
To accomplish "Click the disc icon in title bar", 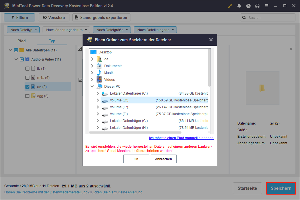I will [x=248, y=6].
